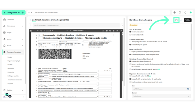The image size is (195, 110).
Task: Expand the Ventes menu
Action: coord(13,39)
